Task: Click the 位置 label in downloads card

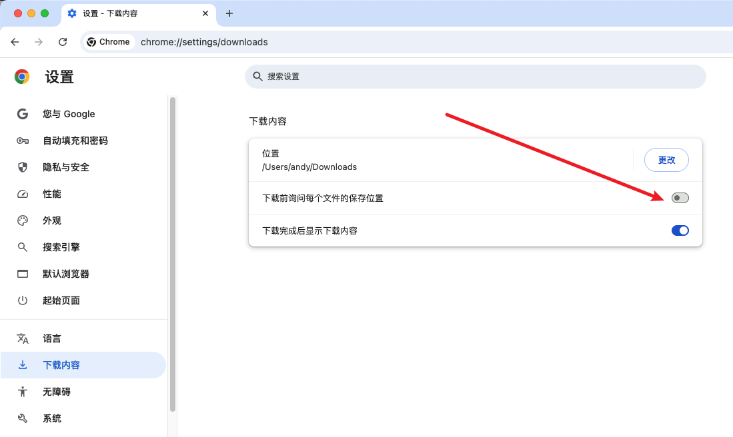Action: [271, 154]
